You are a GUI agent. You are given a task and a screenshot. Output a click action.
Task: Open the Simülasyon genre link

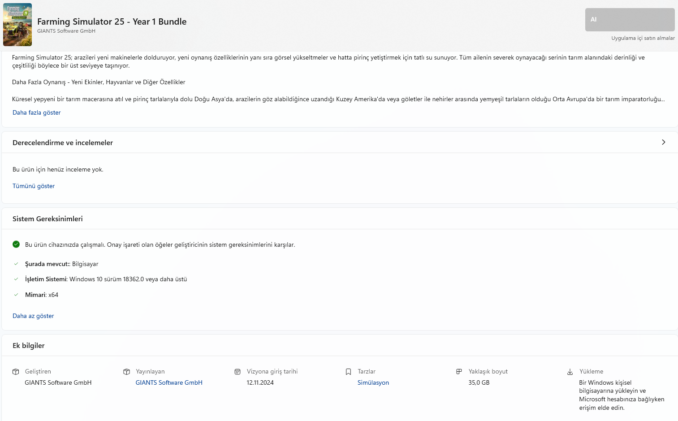coord(373,383)
